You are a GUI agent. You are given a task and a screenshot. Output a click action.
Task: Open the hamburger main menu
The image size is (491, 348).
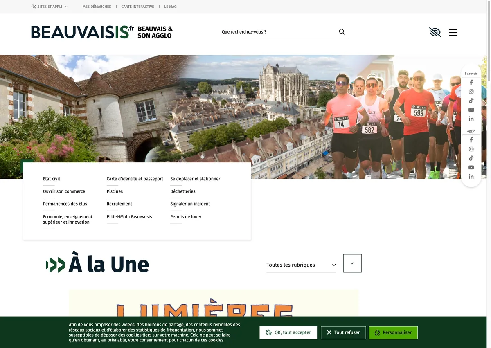(x=453, y=32)
